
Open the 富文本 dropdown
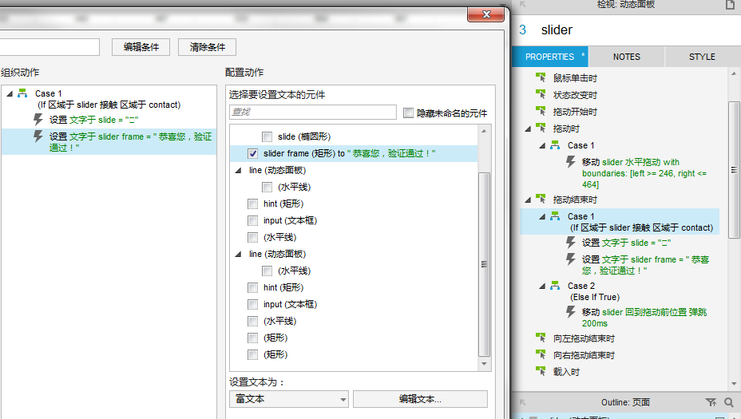point(288,399)
